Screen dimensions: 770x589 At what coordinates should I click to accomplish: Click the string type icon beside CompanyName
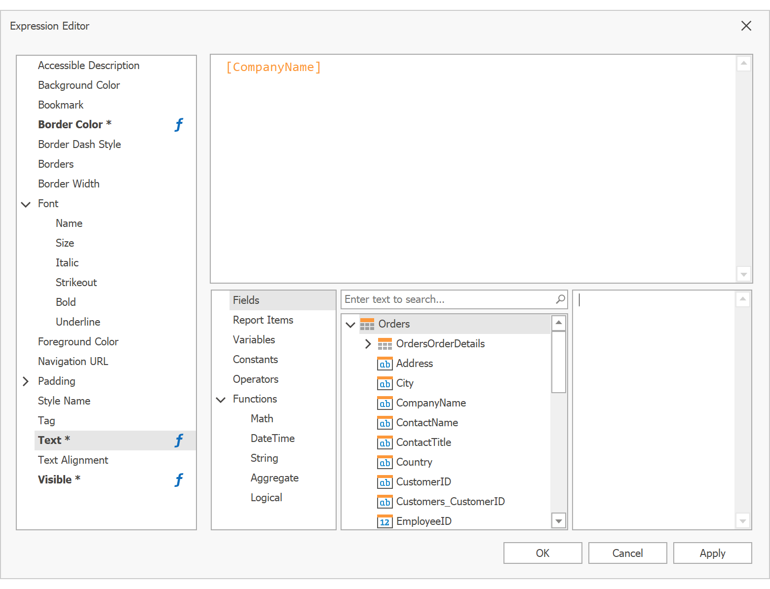pyautogui.click(x=385, y=403)
